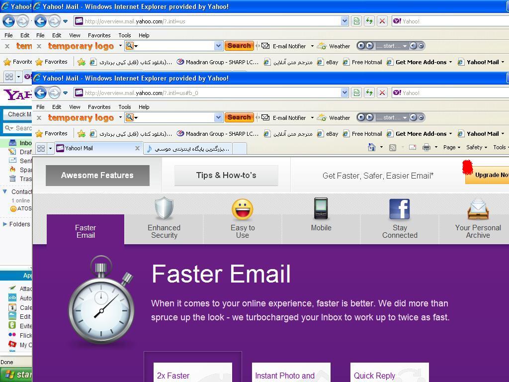The height and width of the screenshot is (382, 509).
Task: Expand Contacts section in left sidebar
Action: point(5,191)
